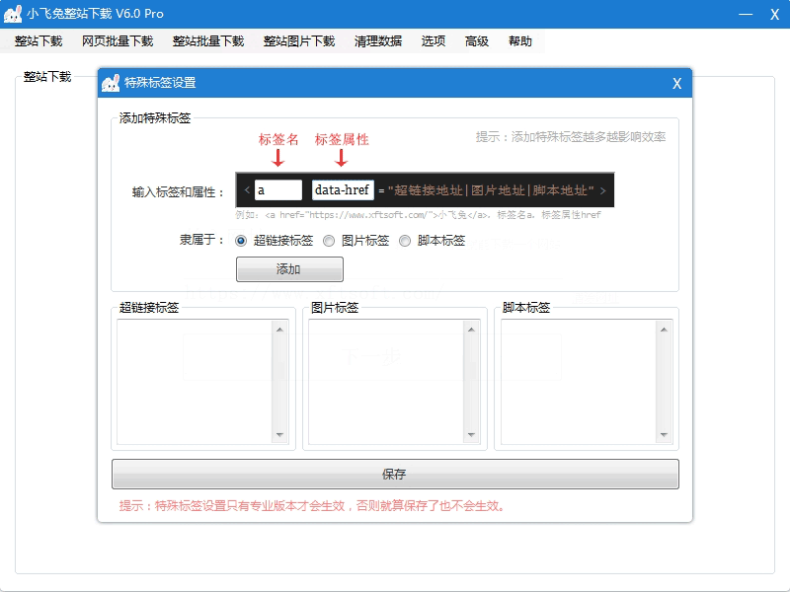Click the tag name input field containing 'a'

[277, 190]
